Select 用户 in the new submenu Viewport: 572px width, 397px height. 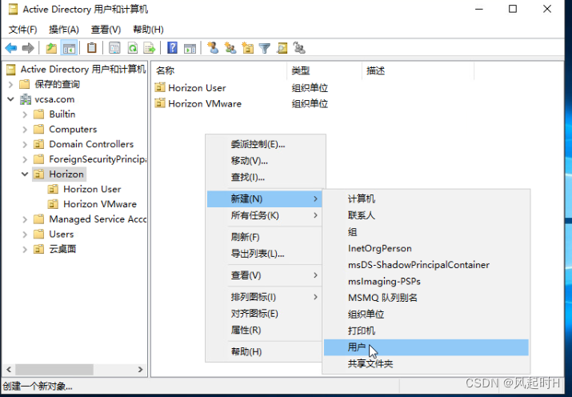point(426,347)
